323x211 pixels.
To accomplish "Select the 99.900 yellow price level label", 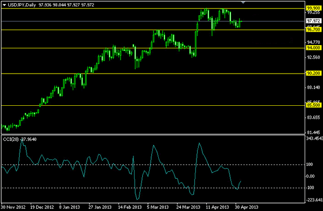I will point(313,8).
